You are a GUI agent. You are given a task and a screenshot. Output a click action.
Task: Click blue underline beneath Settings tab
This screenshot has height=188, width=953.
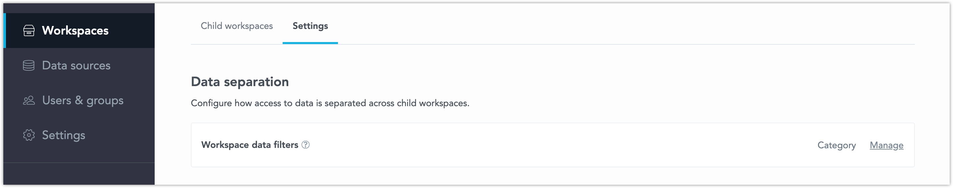tap(310, 43)
